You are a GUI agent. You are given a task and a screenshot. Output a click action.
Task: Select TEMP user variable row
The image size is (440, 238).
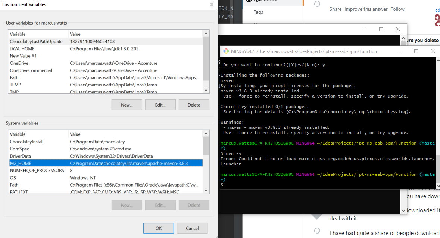(x=106, y=85)
